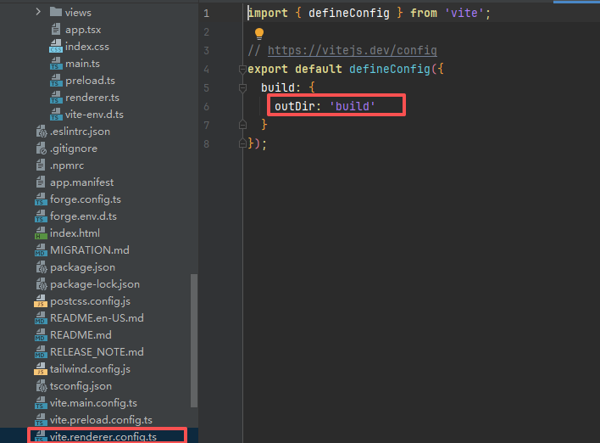Click the app.manifest file icon

coord(41,182)
